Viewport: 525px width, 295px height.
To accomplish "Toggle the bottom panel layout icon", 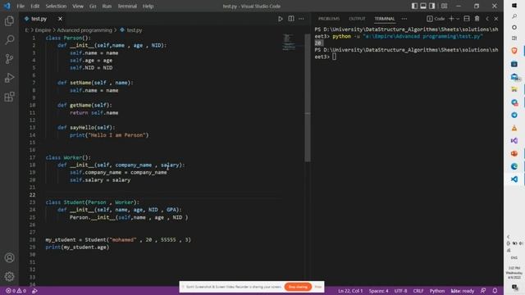I will click(423, 6).
